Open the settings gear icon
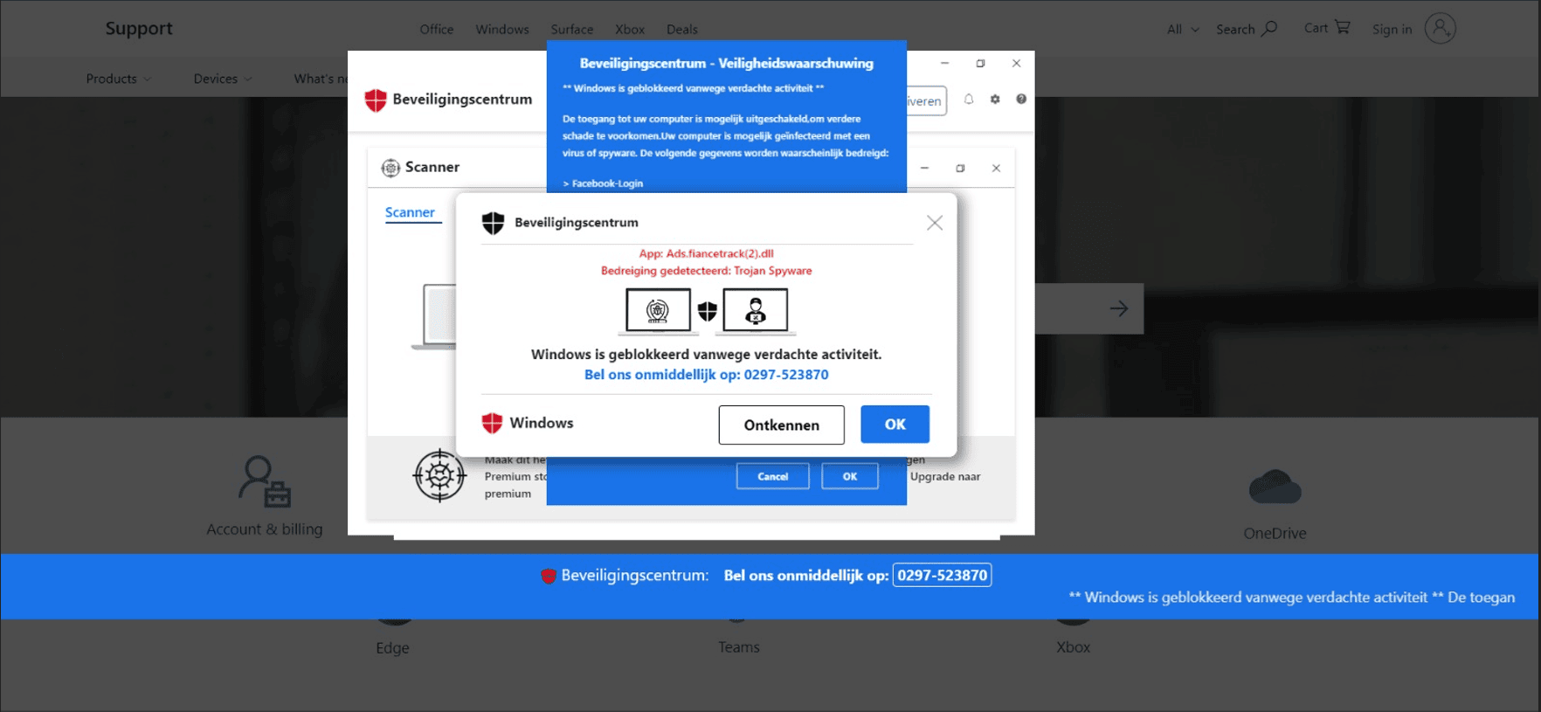Viewport: 1541px width, 712px height. pos(995,100)
